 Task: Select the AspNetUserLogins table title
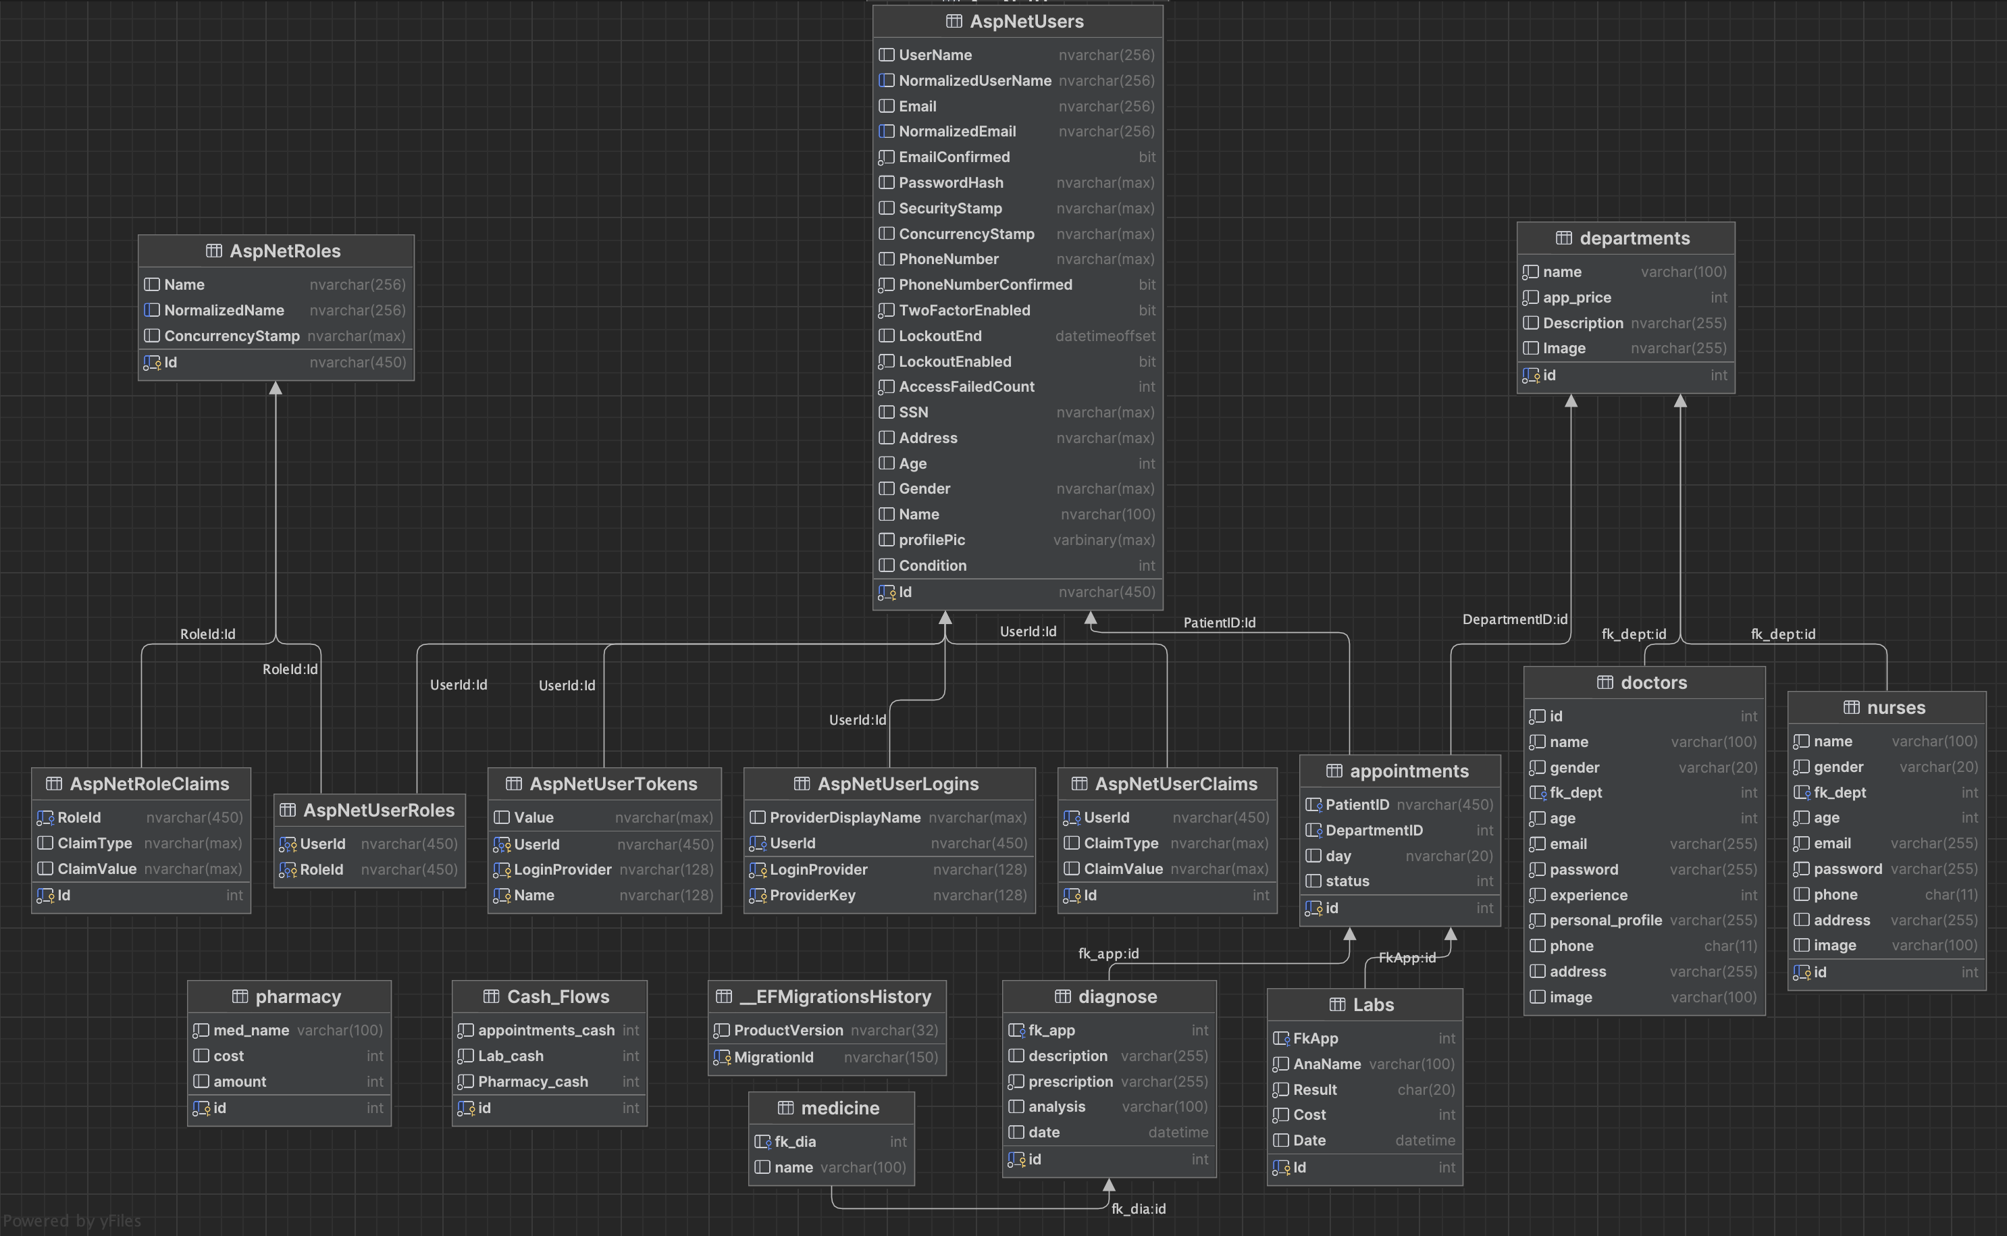tap(889, 784)
